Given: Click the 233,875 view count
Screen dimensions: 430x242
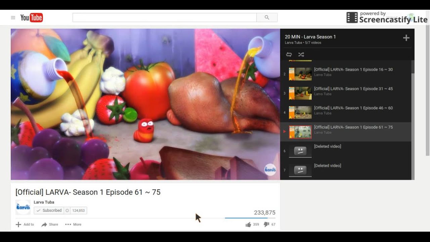Looking at the screenshot, I should (265, 213).
